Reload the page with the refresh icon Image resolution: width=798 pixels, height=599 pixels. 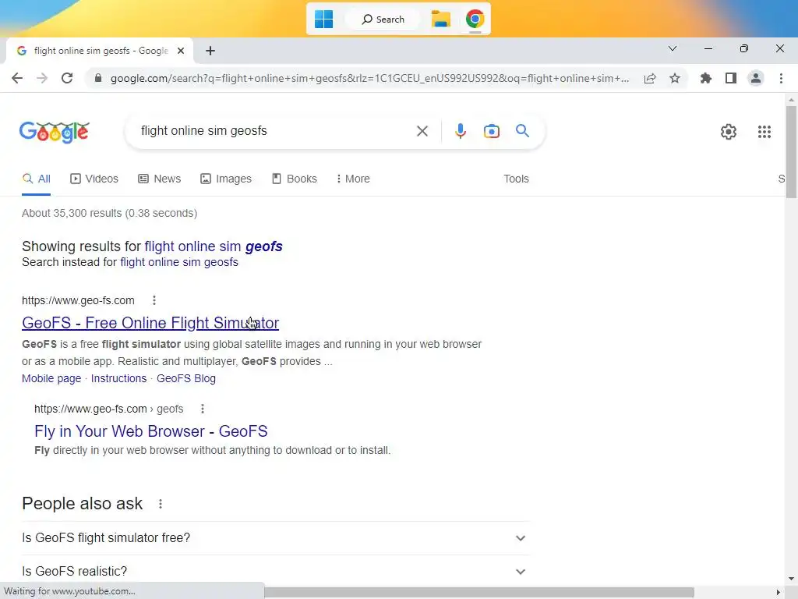click(x=67, y=78)
